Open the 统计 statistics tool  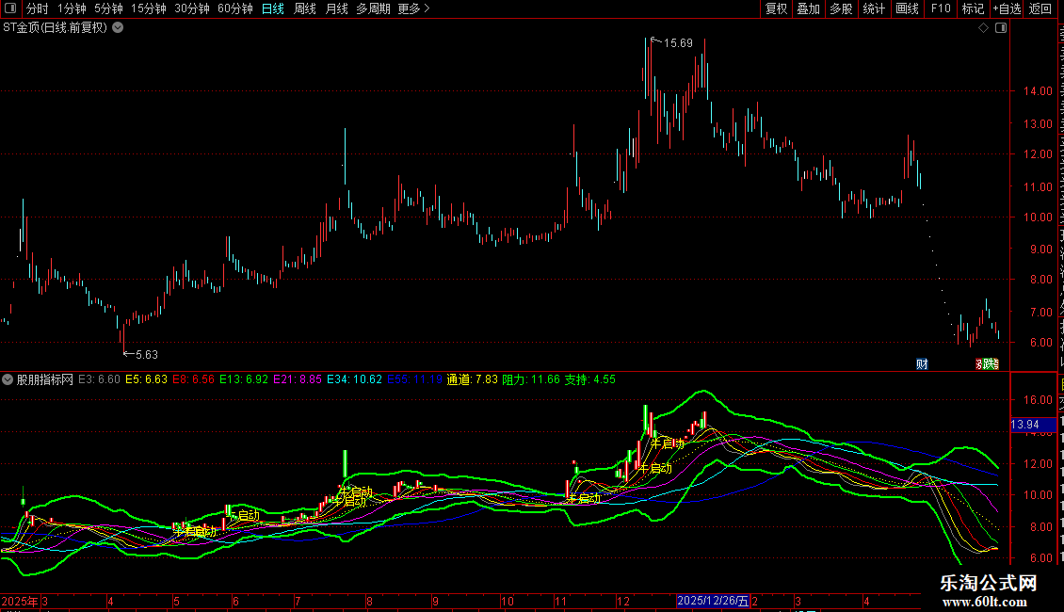(874, 8)
